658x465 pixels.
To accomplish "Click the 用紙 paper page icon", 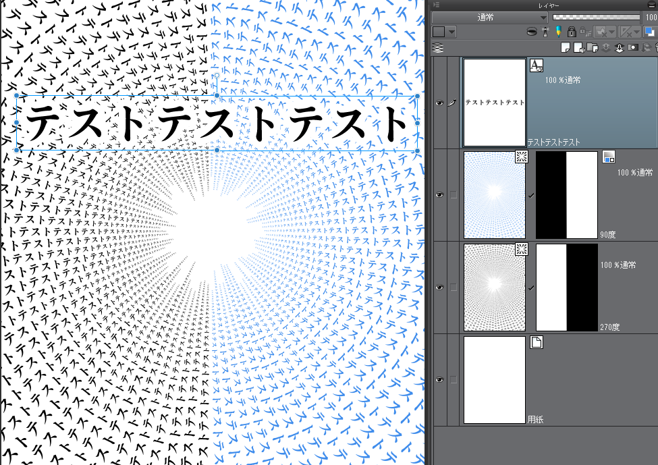I will click(537, 342).
